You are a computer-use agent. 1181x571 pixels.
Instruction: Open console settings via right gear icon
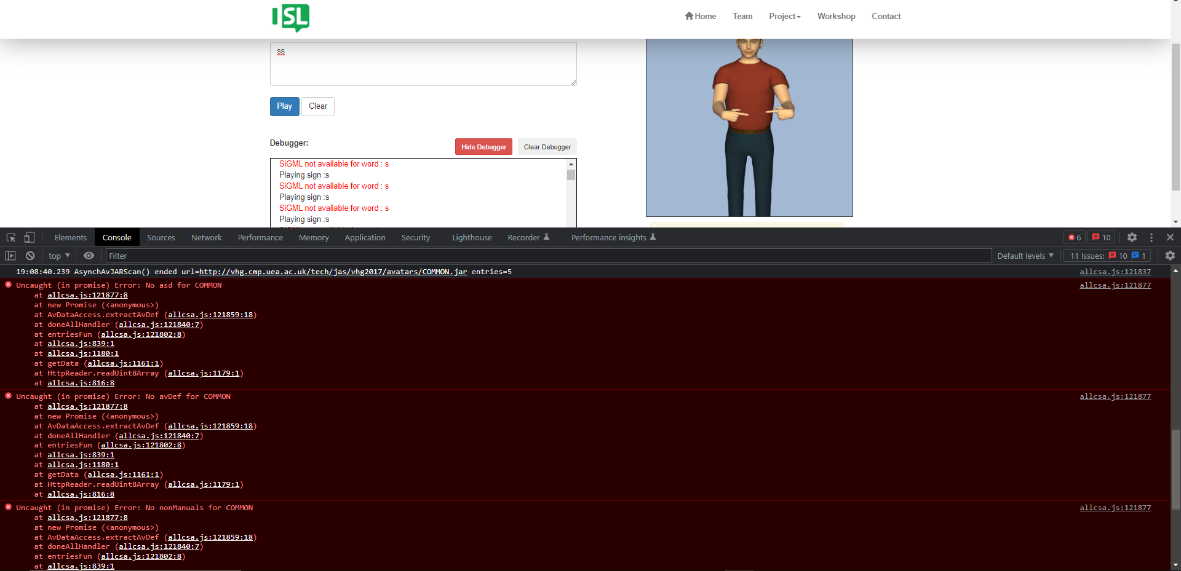pyautogui.click(x=1169, y=256)
